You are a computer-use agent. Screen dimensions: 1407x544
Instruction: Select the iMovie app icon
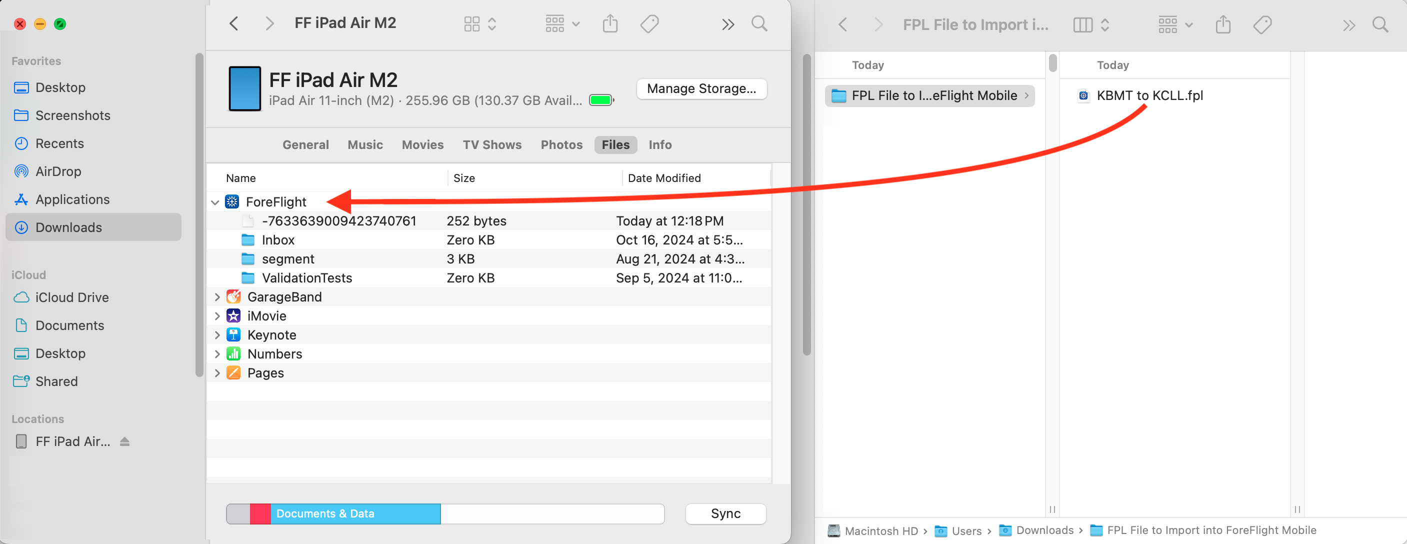click(233, 316)
